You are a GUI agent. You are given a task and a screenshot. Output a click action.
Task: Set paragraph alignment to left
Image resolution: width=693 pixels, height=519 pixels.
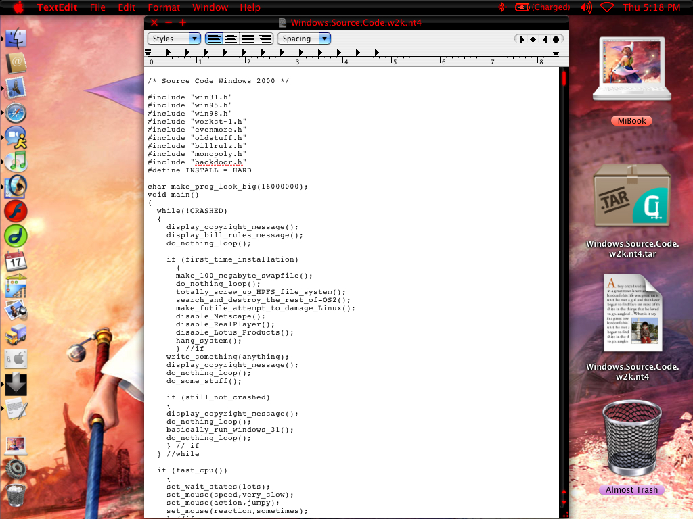(x=214, y=39)
